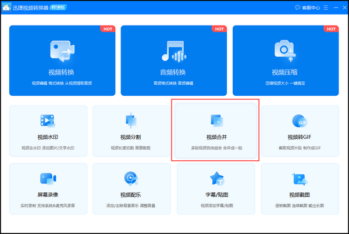Image resolution: width=349 pixels, height=234 pixels.
Task: Click the HOT badge on 视频转换 card
Action: click(107, 28)
